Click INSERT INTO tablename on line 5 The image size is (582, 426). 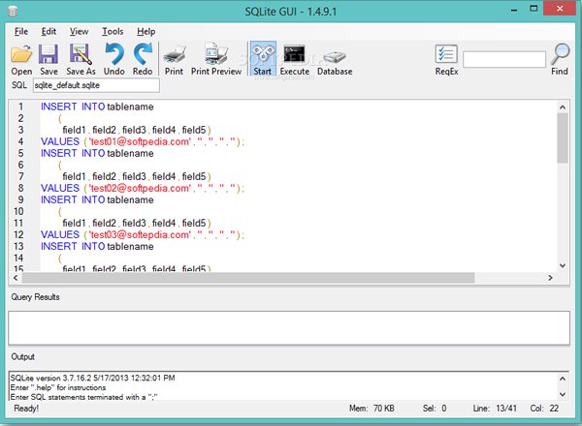[97, 153]
